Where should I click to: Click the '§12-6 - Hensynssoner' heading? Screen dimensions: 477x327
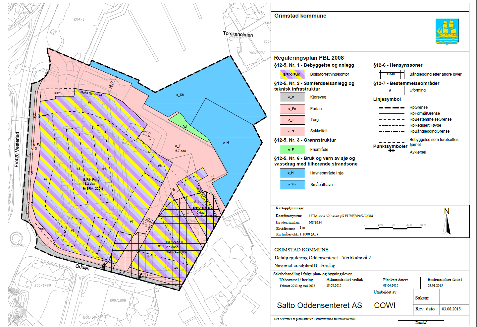click(x=398, y=65)
